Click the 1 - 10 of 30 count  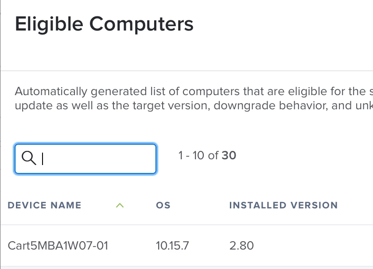click(x=207, y=156)
